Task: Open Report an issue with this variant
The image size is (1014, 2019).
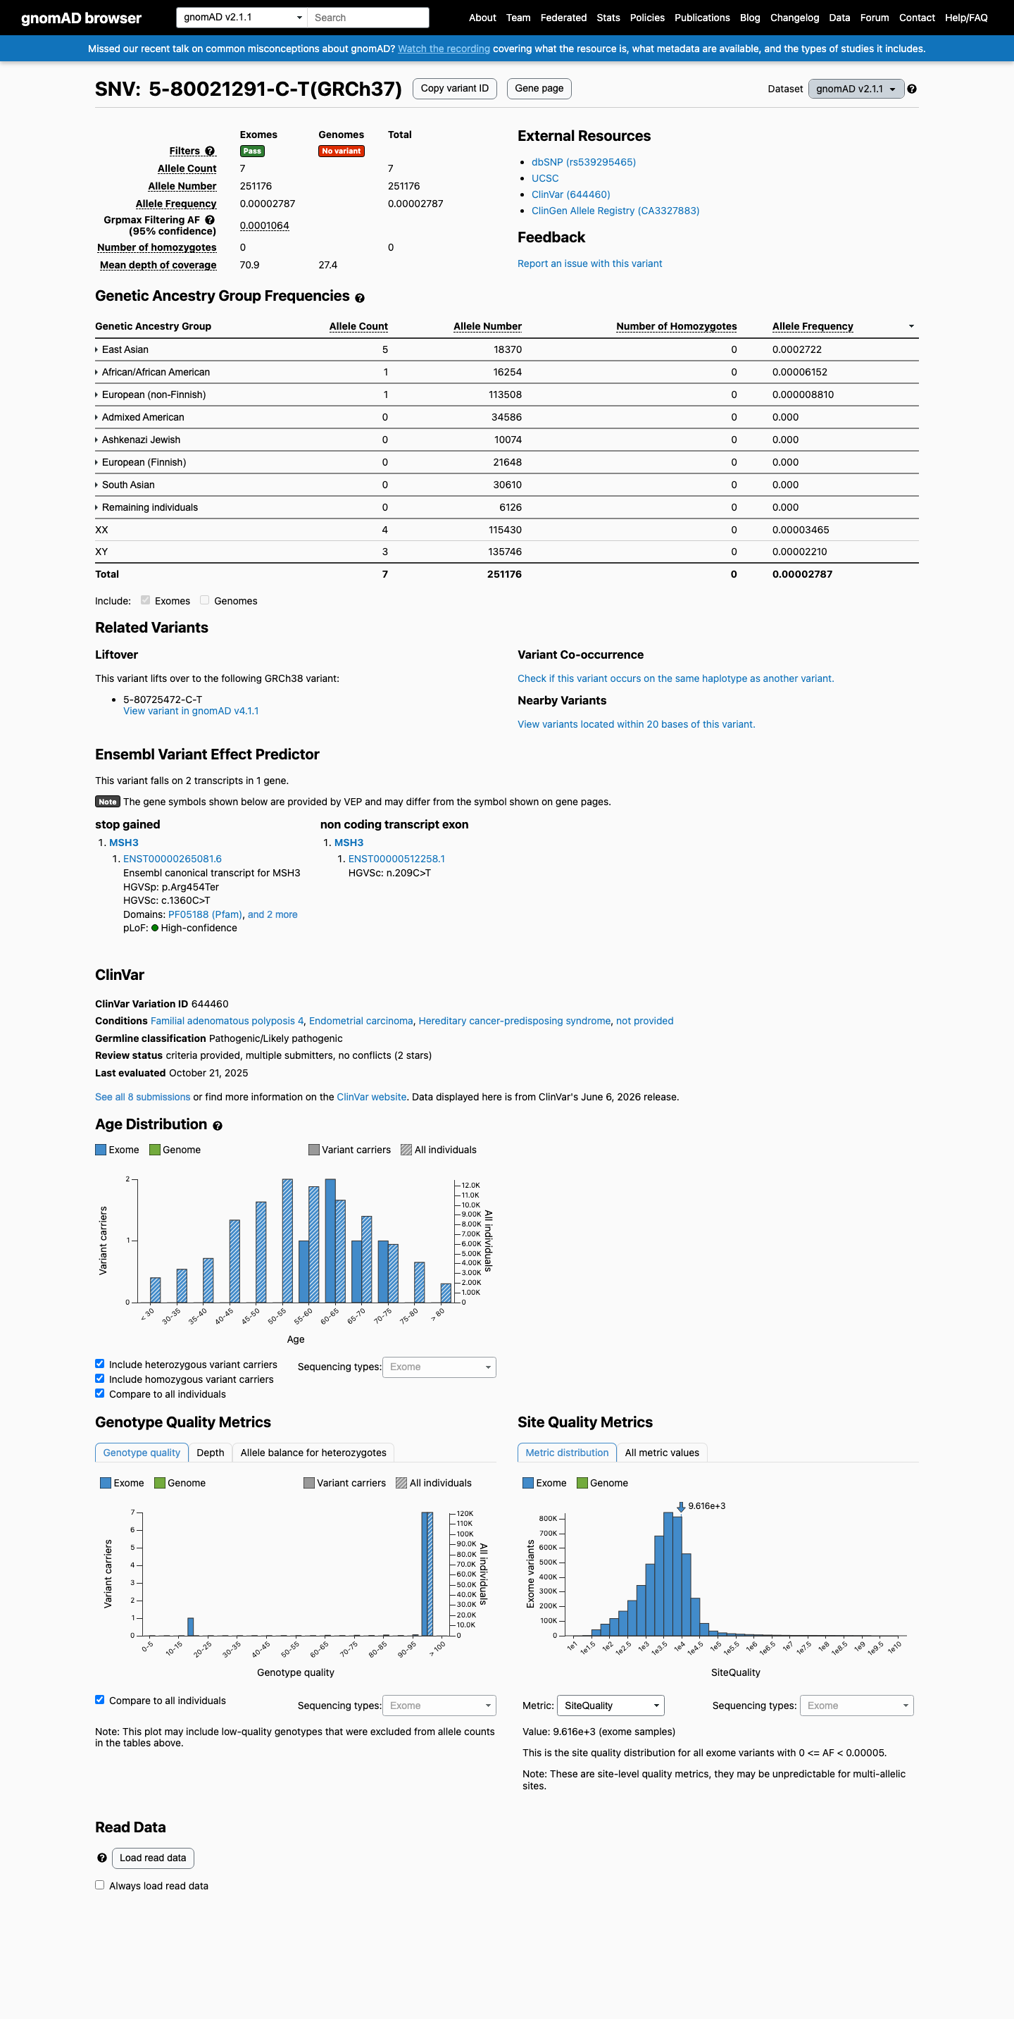Action: [x=589, y=263]
